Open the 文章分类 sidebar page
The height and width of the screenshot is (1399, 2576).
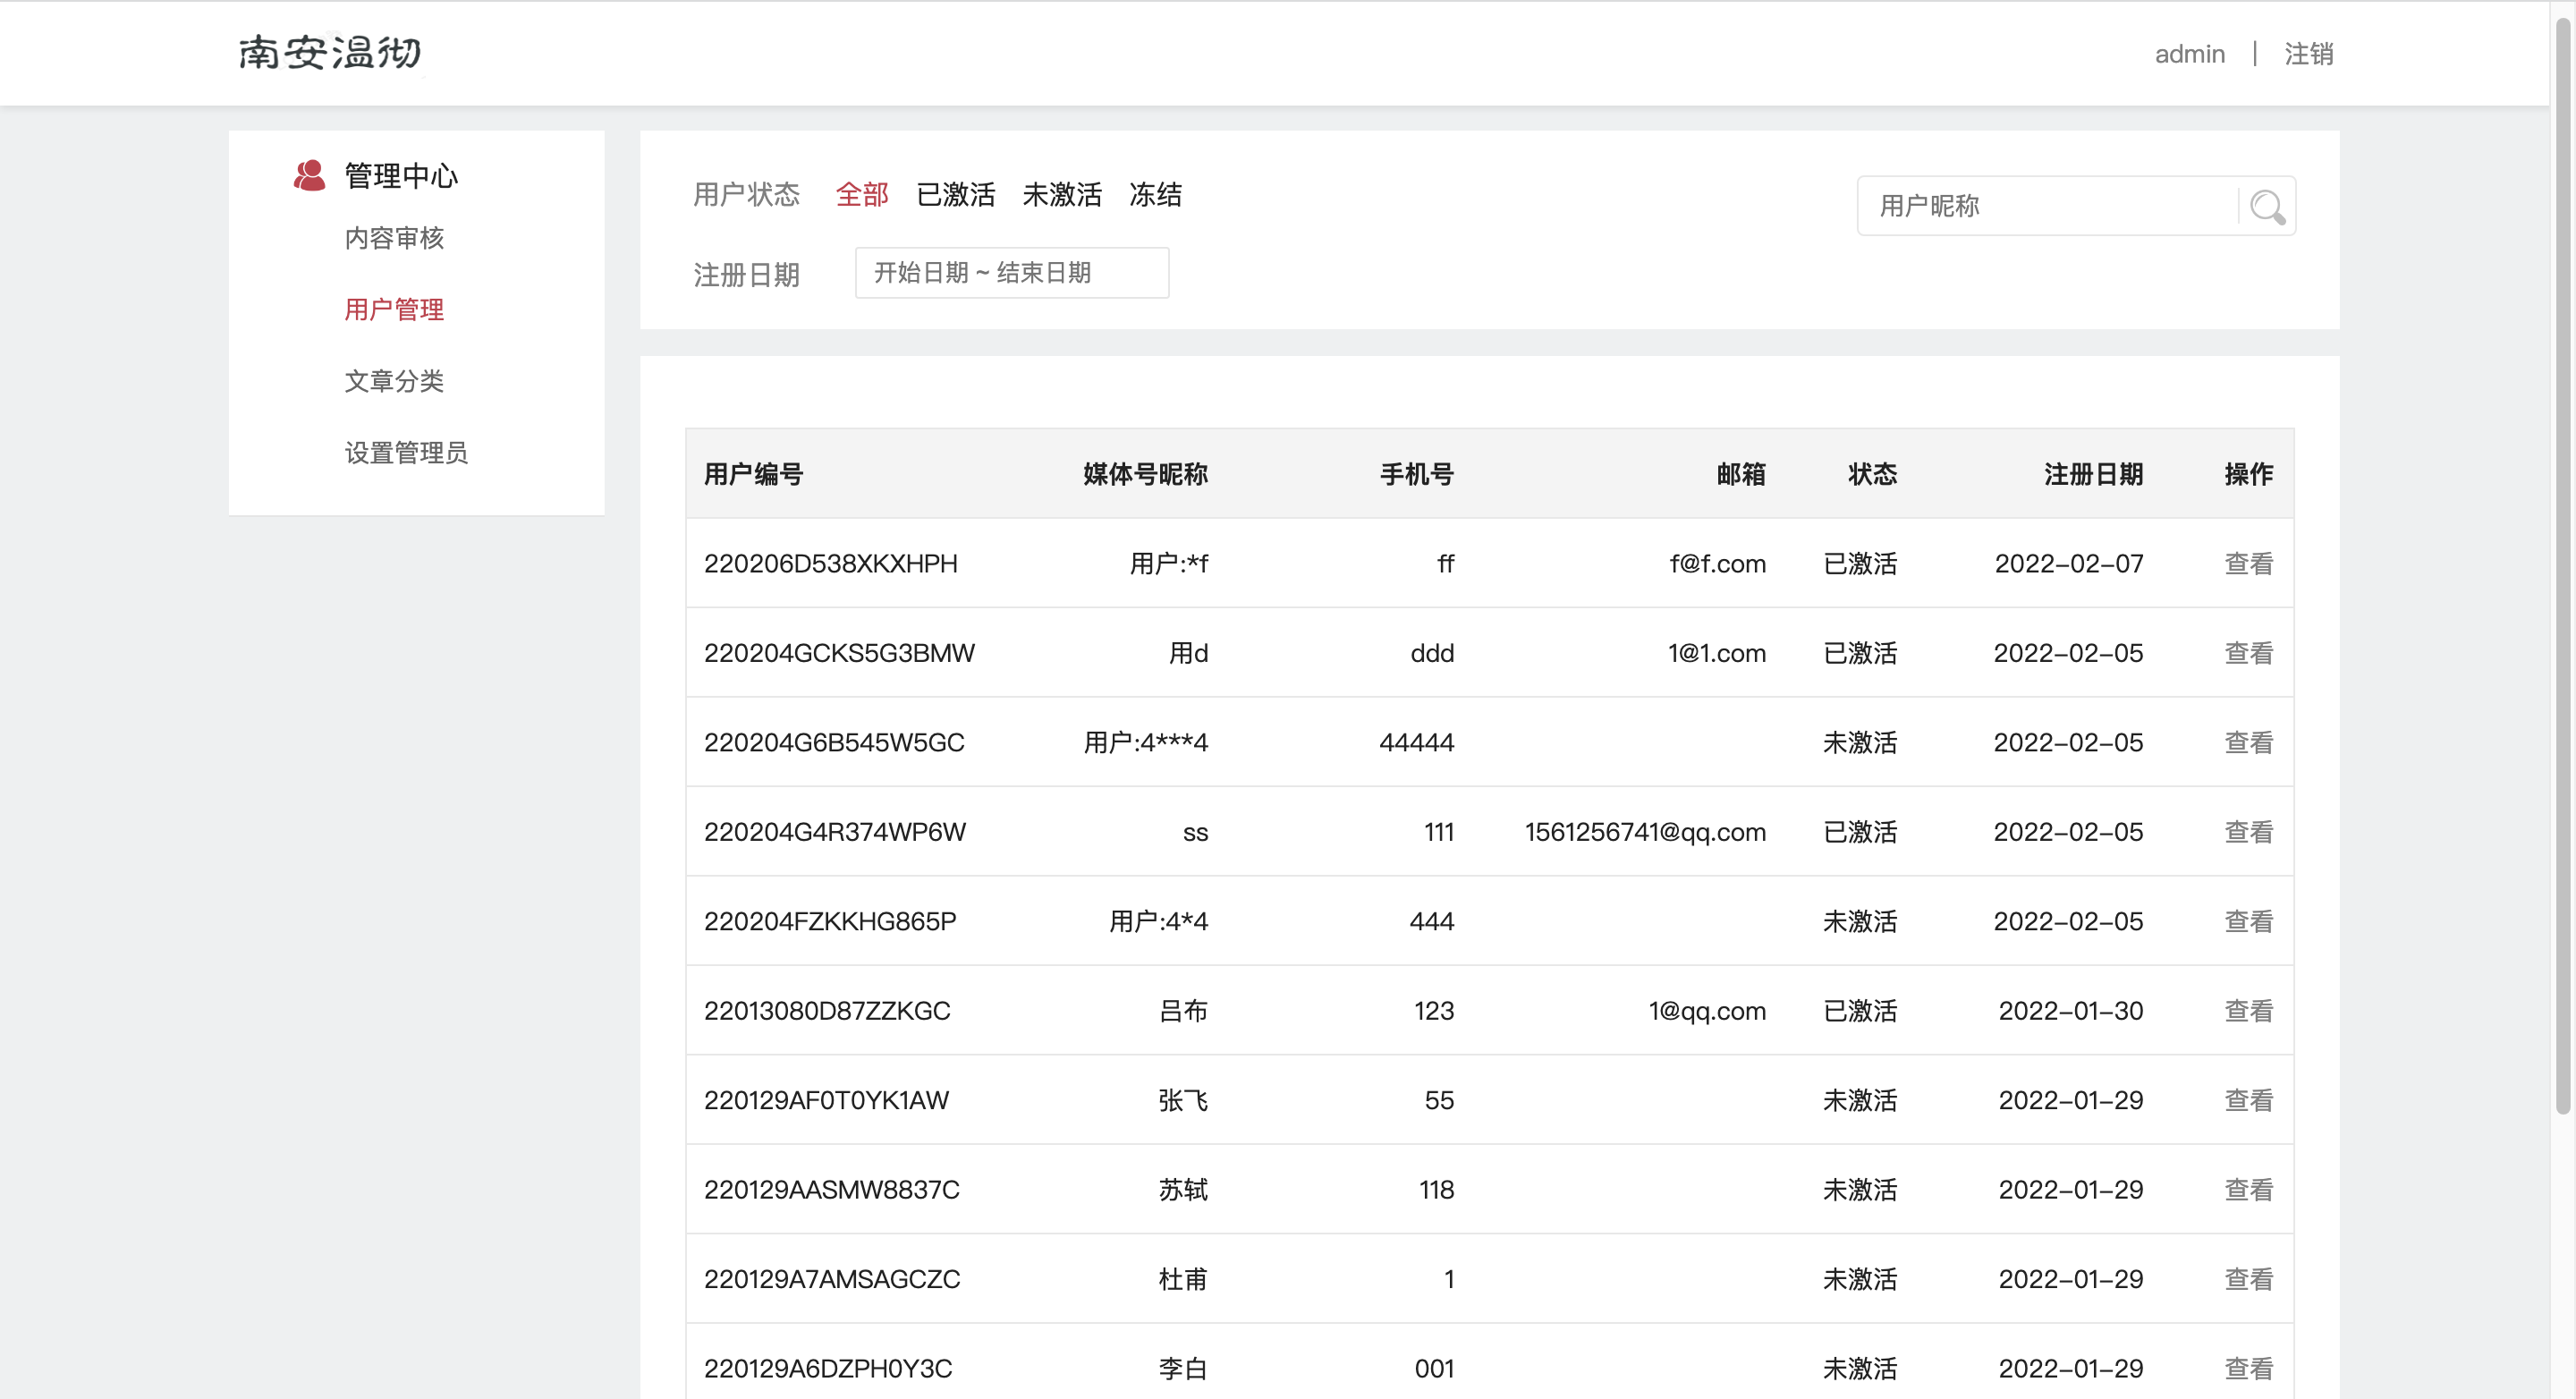tap(394, 381)
